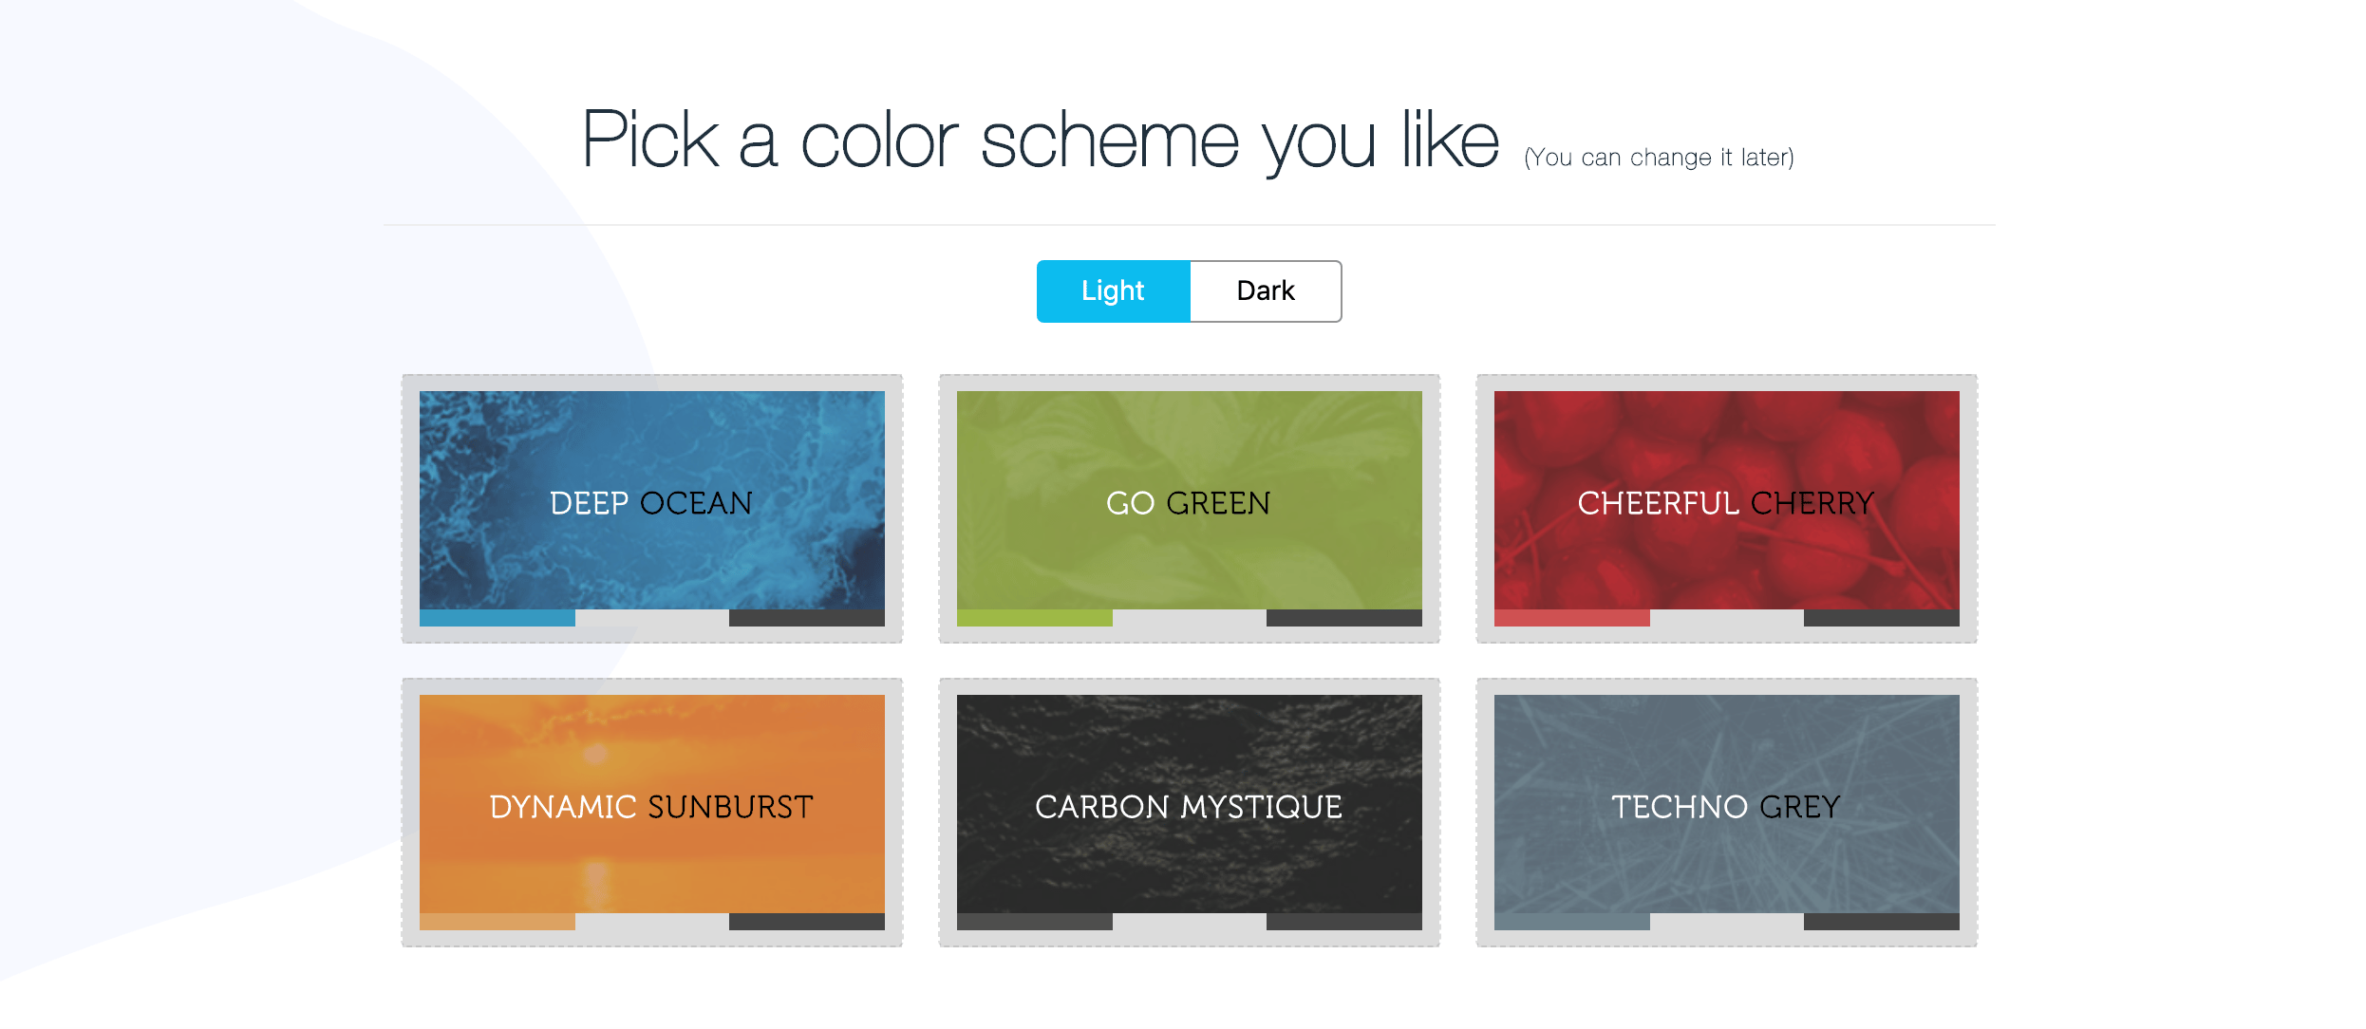Click the dark grey swatch under Cheerful Cherry

click(1882, 618)
